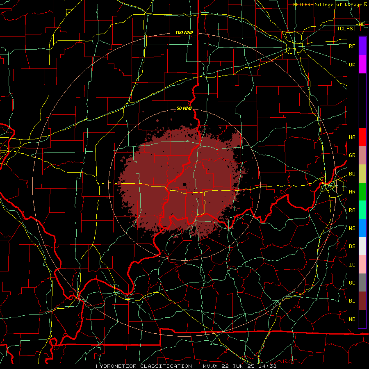
Task: Click the DS legend label
Action: coord(352,246)
